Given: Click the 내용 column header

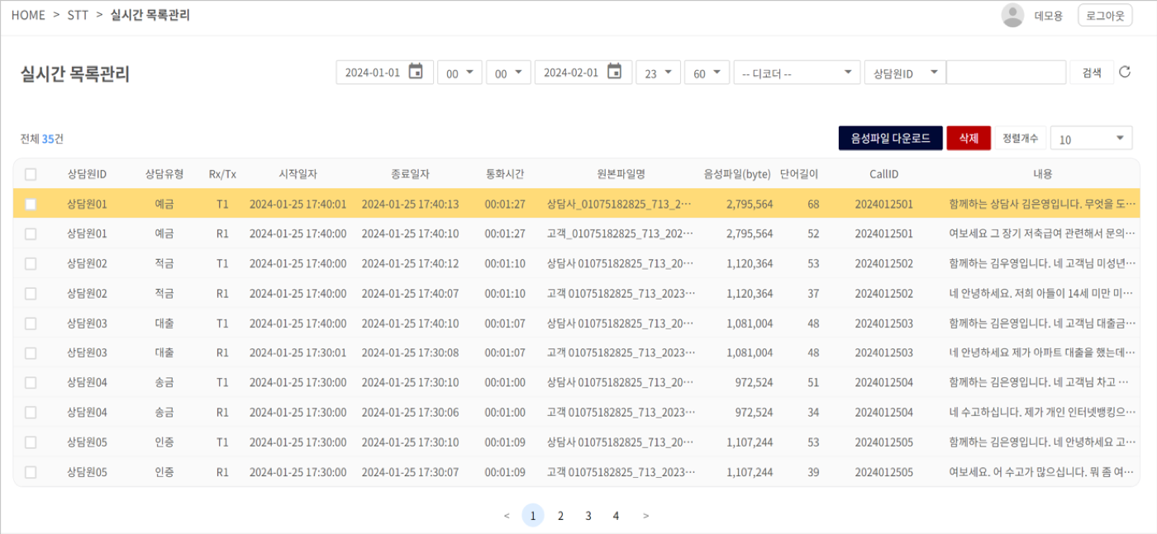Looking at the screenshot, I should tap(1043, 174).
